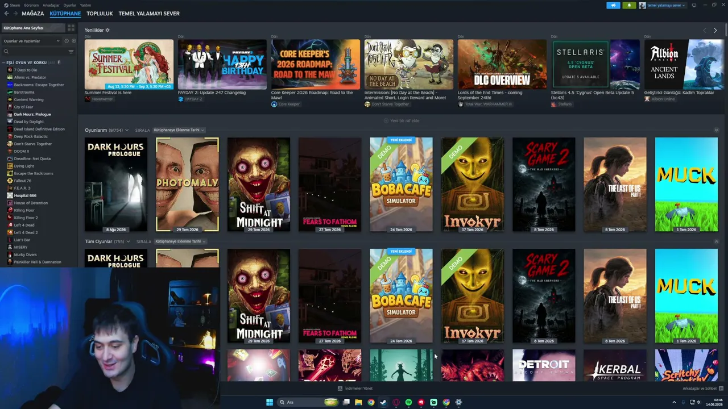728x409 pixels.
Task: Open the PAYDAY 2 birthday news thumbnail
Action: (x=222, y=64)
